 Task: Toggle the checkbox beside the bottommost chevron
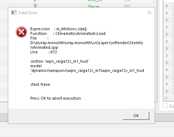coord(173,91)
